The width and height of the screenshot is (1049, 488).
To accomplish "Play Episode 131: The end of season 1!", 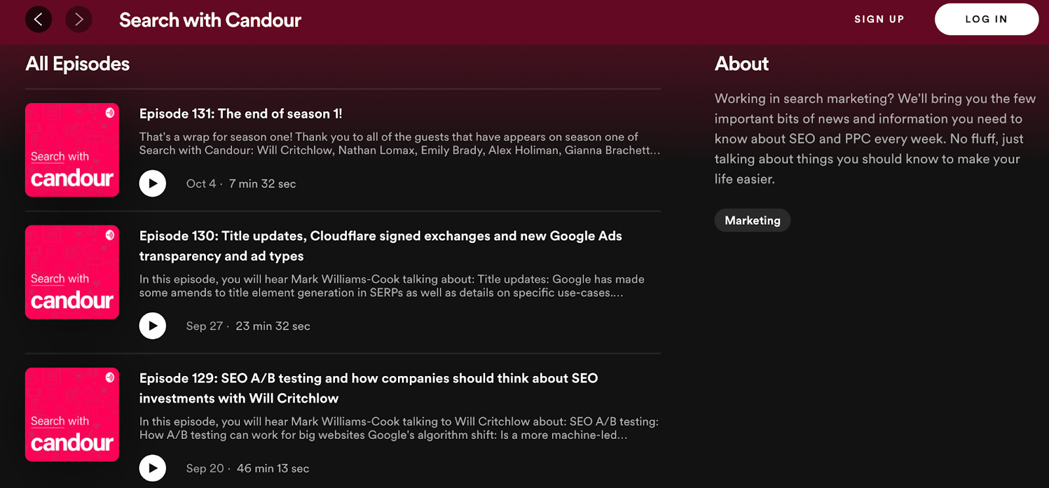I will coord(153,183).
